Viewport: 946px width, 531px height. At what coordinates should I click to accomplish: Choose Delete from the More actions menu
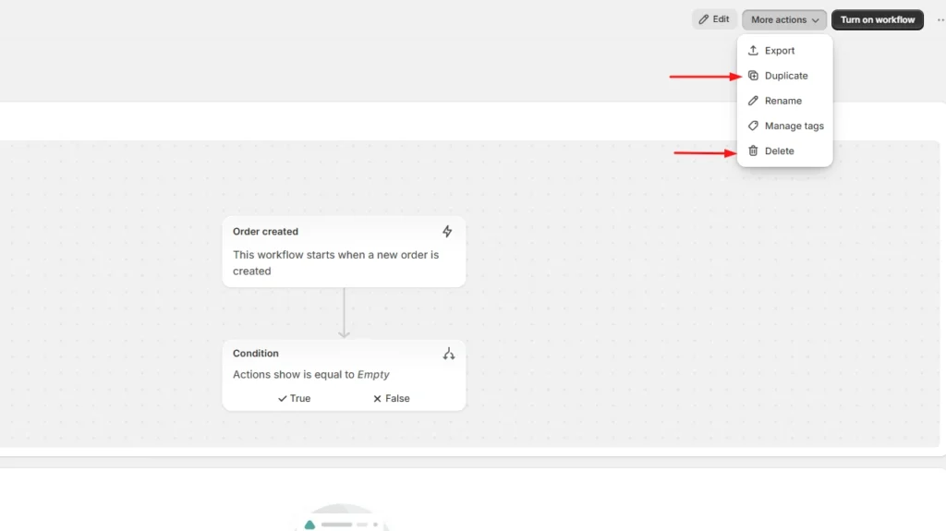coord(784,151)
